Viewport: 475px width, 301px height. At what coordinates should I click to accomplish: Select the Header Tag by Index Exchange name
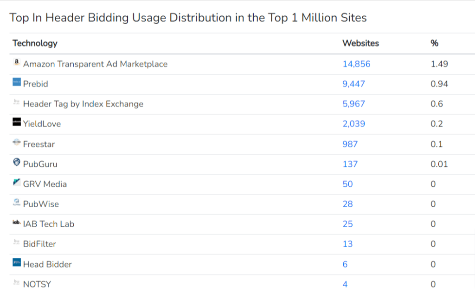[83, 104]
